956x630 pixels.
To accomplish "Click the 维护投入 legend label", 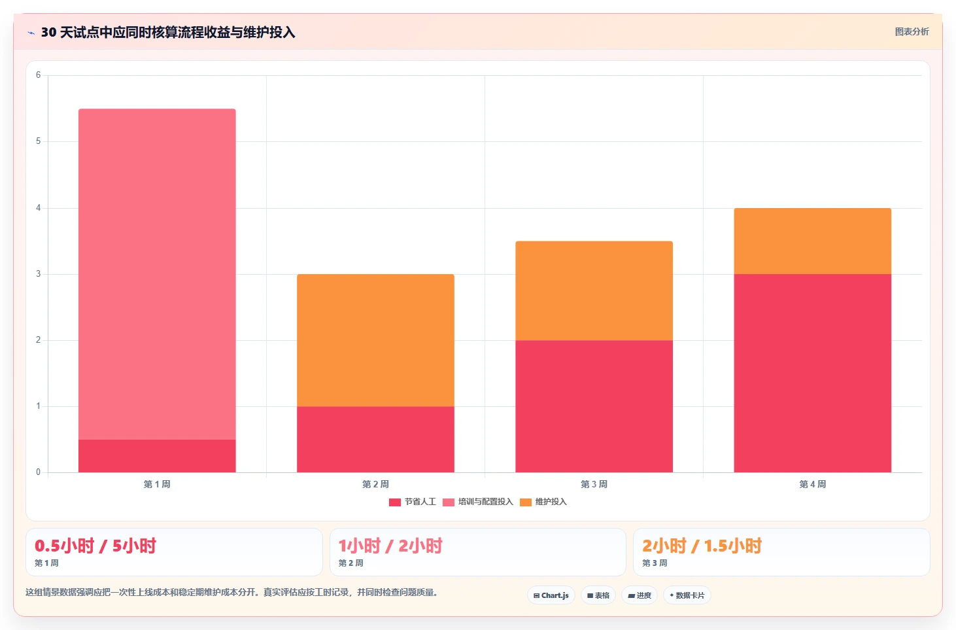I will (x=551, y=502).
